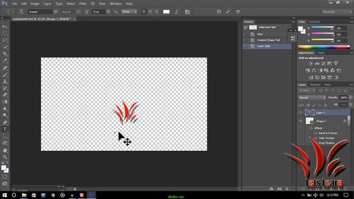
Task: Open the Image menu
Action: point(35,4)
